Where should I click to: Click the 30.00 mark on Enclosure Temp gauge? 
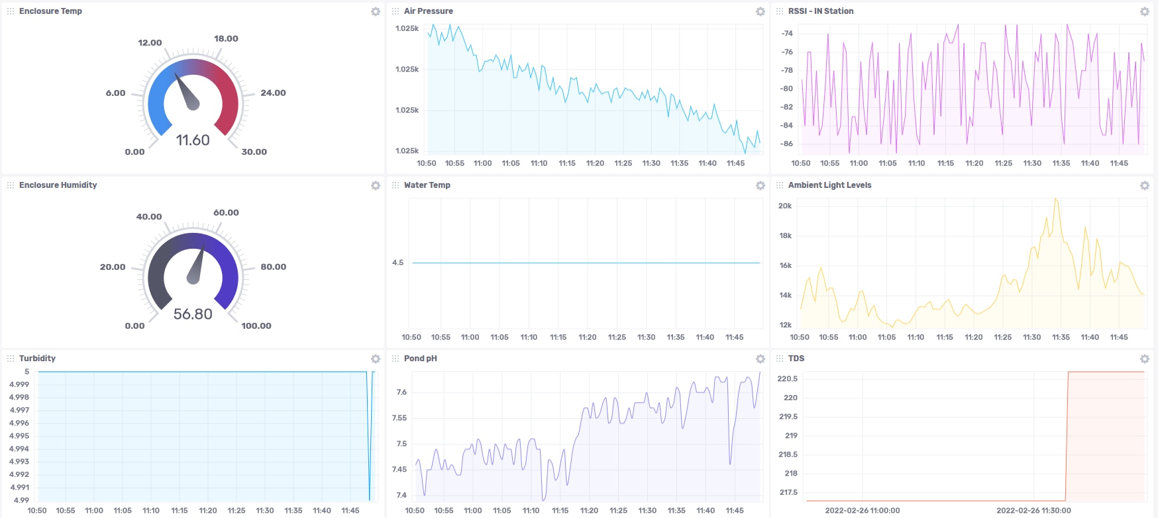254,151
